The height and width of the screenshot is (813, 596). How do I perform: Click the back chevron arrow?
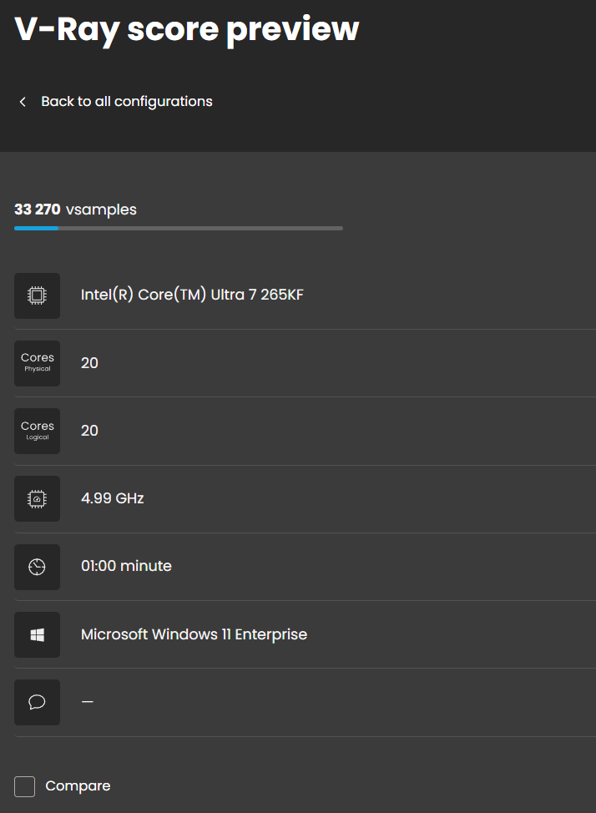pos(23,102)
